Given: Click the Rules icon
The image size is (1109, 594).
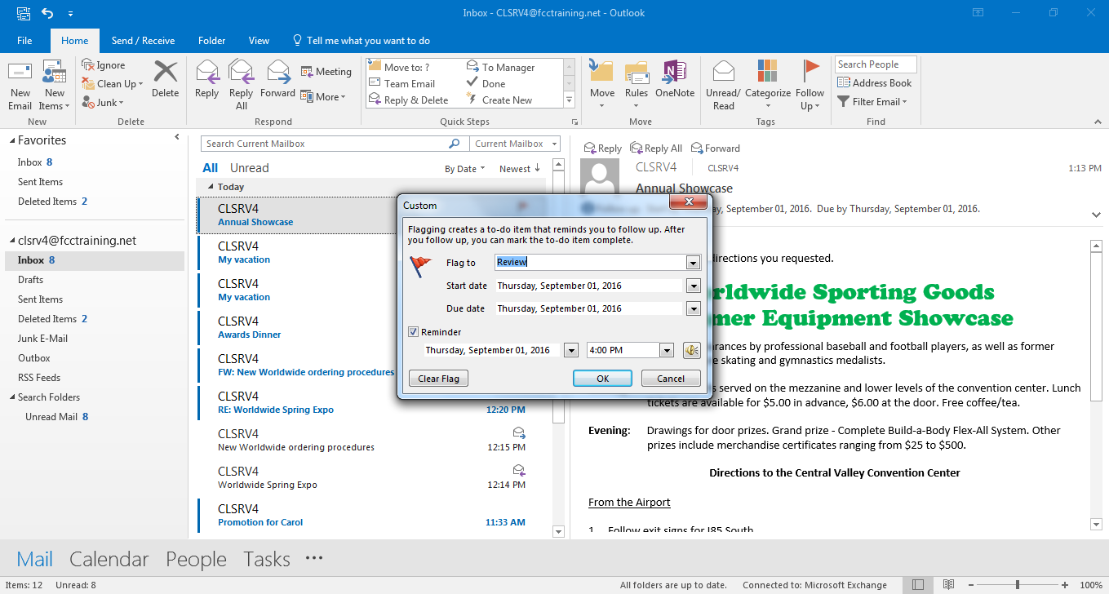Looking at the screenshot, I should click(x=637, y=72).
